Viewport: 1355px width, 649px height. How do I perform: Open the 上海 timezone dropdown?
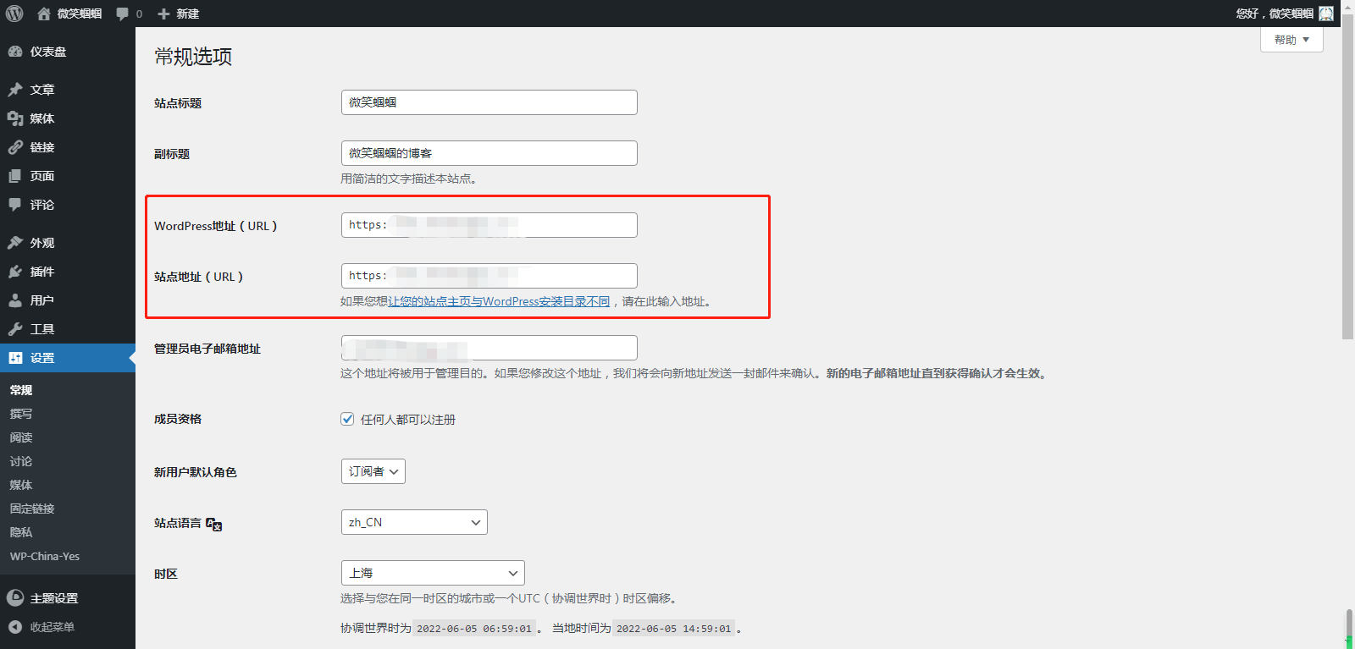(432, 573)
